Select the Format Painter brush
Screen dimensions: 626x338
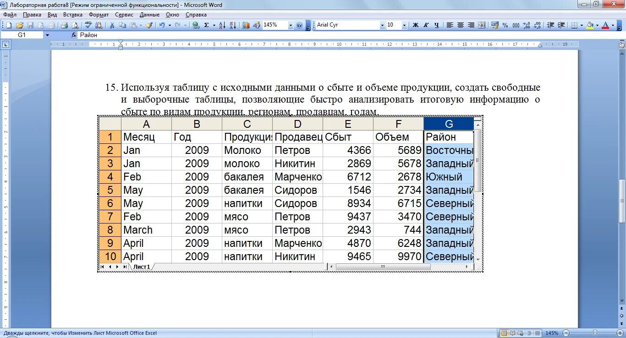(149, 25)
